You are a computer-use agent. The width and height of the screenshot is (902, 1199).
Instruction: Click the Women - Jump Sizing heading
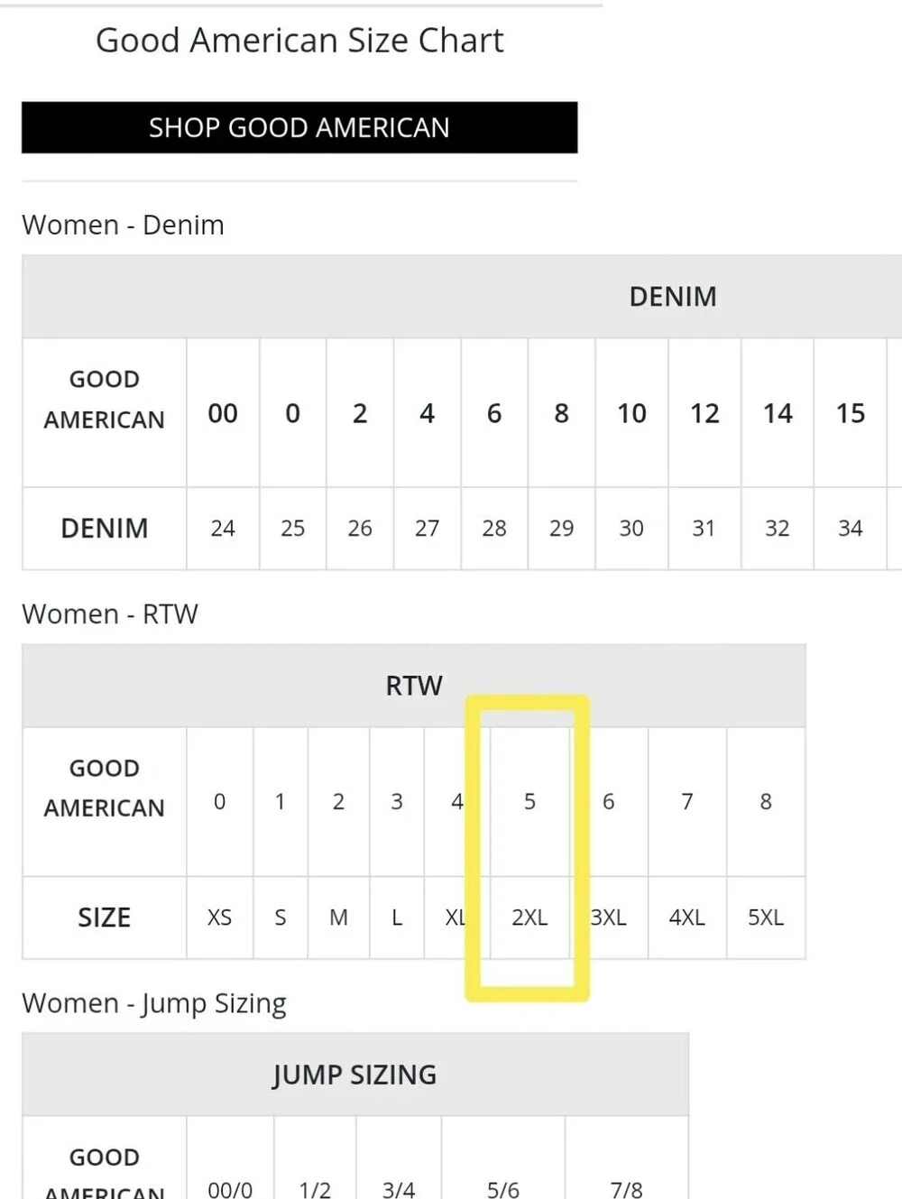(x=154, y=1003)
